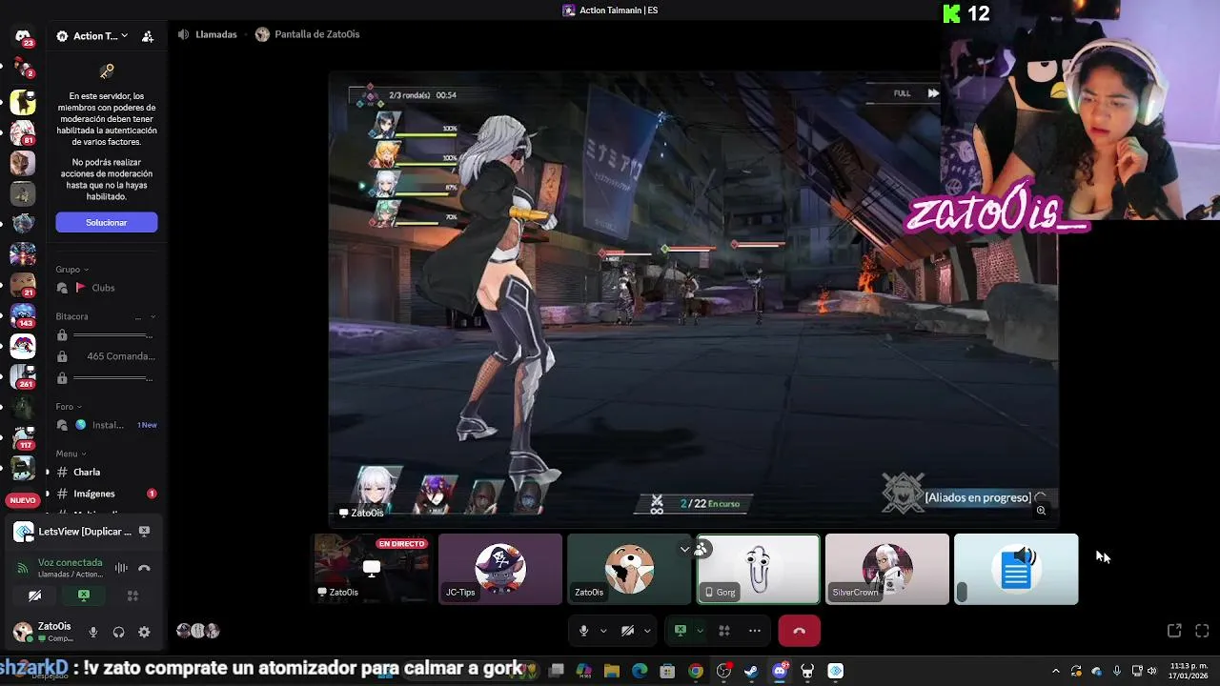Toggle screen share in the left voice panel

click(84, 595)
